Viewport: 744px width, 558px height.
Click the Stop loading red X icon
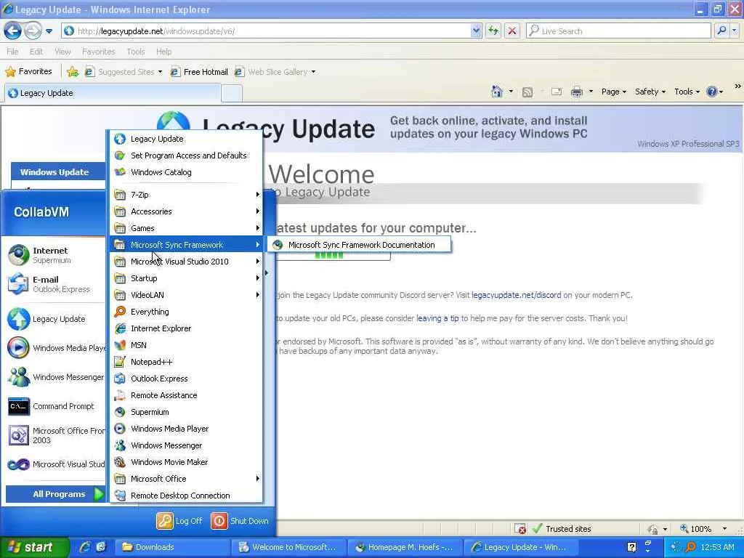click(512, 31)
